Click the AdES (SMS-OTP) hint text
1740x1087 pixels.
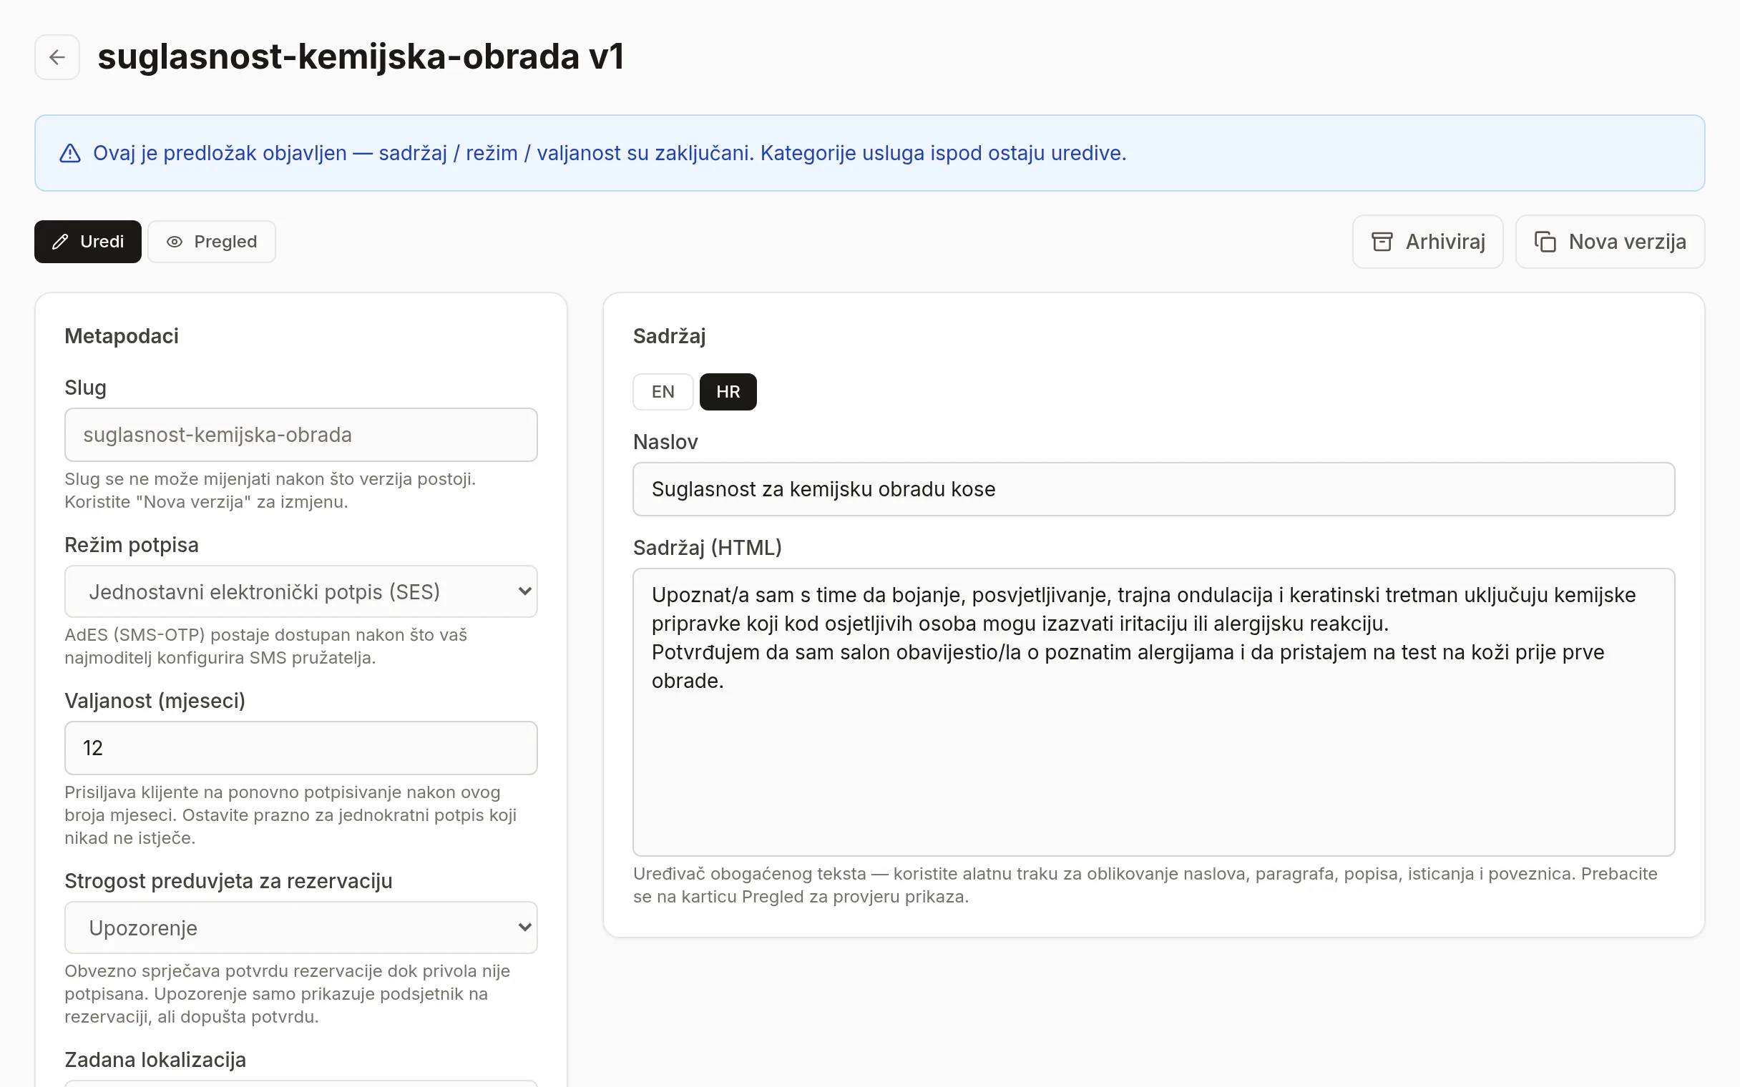(266, 646)
